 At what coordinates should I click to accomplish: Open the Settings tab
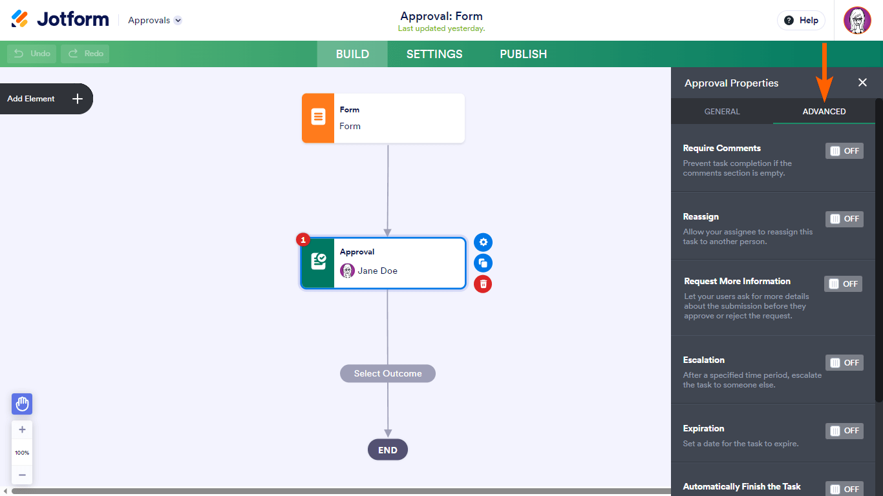click(x=434, y=54)
